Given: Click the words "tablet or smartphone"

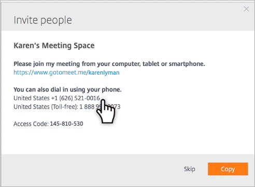Looking at the screenshot, I should pyautogui.click(x=174, y=64).
